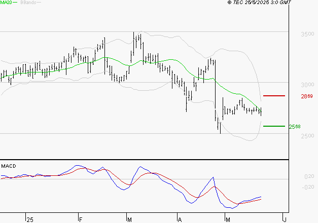Viewport: 318px width, 223px height.
Task: Click the MA20 legend label
Action: (6, 3)
